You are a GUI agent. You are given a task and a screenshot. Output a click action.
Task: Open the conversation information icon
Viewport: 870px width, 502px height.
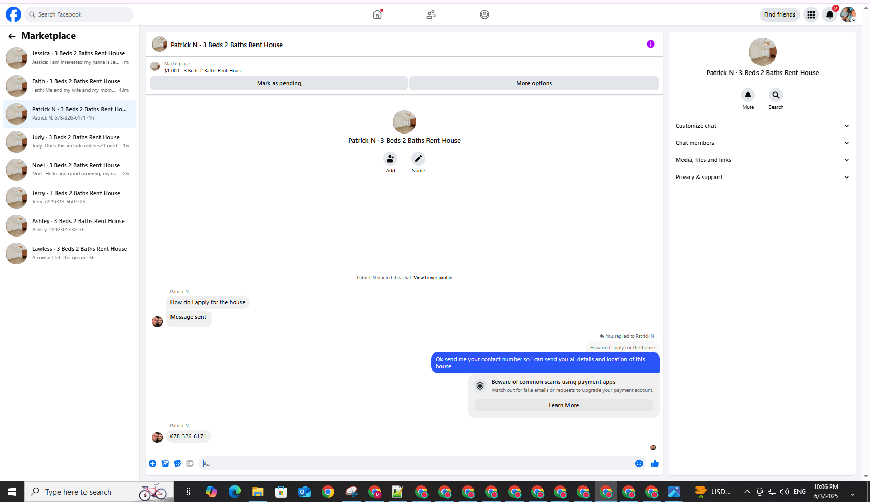[x=651, y=44]
